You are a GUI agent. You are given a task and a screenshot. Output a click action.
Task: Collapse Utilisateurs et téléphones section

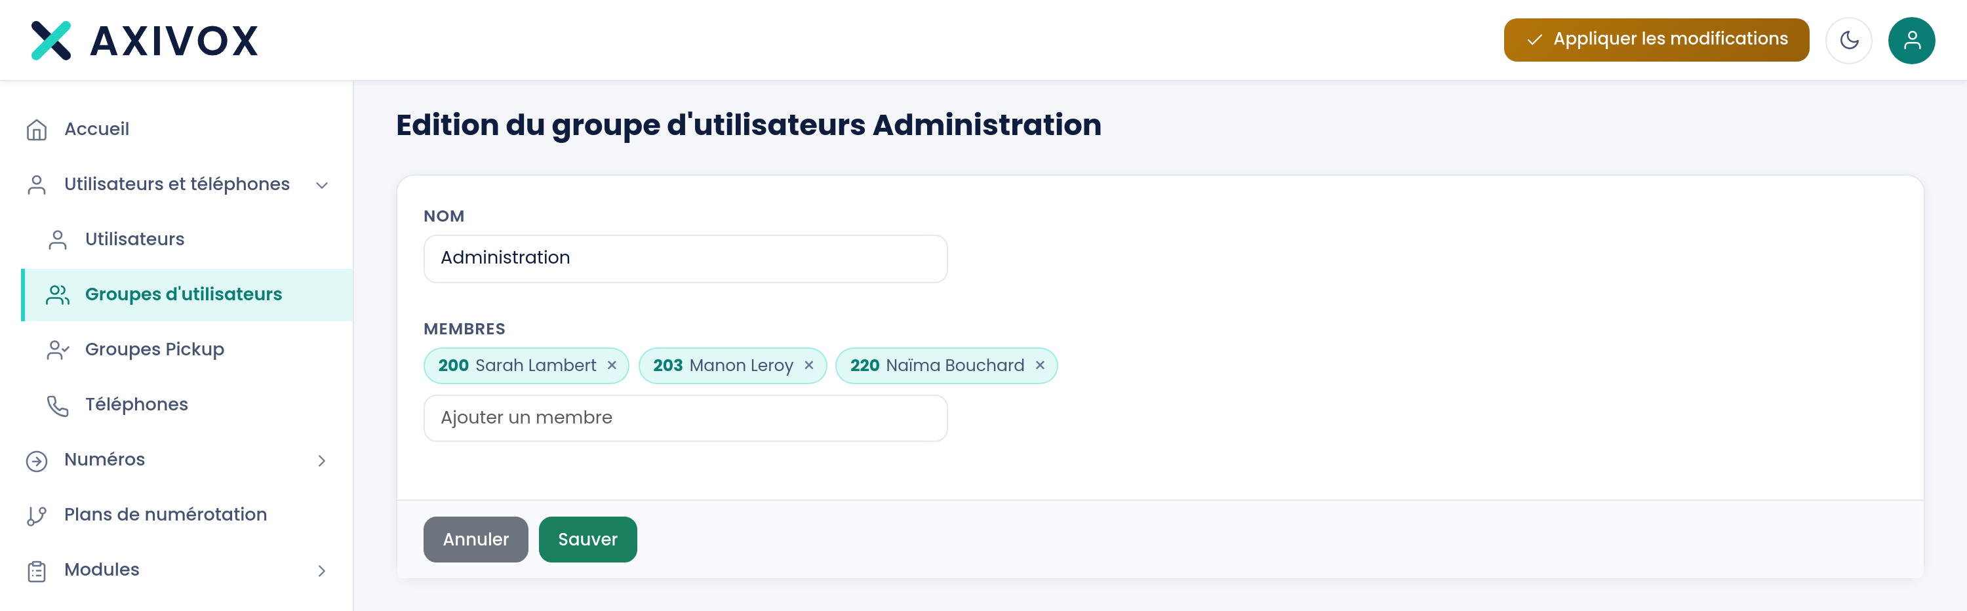tap(321, 185)
